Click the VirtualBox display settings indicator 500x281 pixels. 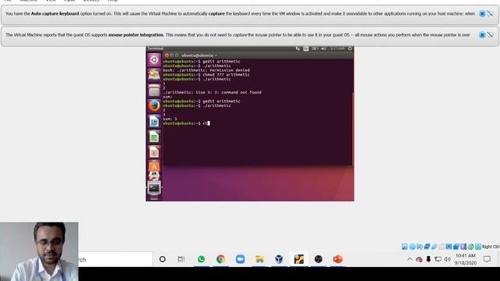pyautogui.click(x=449, y=247)
